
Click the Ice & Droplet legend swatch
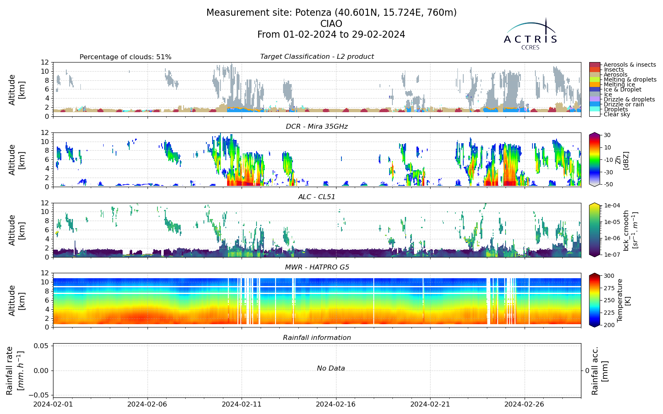coord(595,89)
